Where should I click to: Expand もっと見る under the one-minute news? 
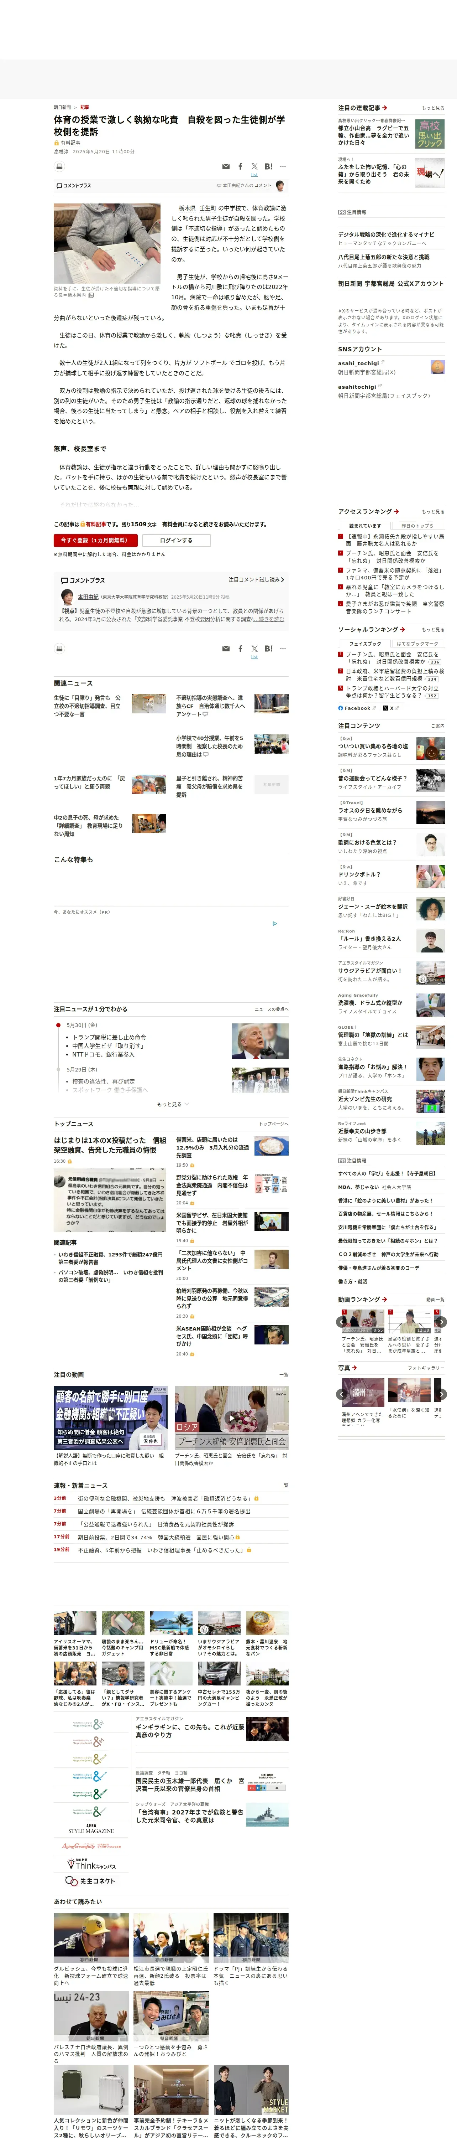(x=173, y=1104)
